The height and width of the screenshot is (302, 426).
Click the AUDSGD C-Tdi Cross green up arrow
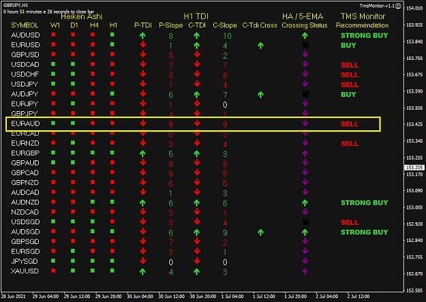tap(260, 232)
